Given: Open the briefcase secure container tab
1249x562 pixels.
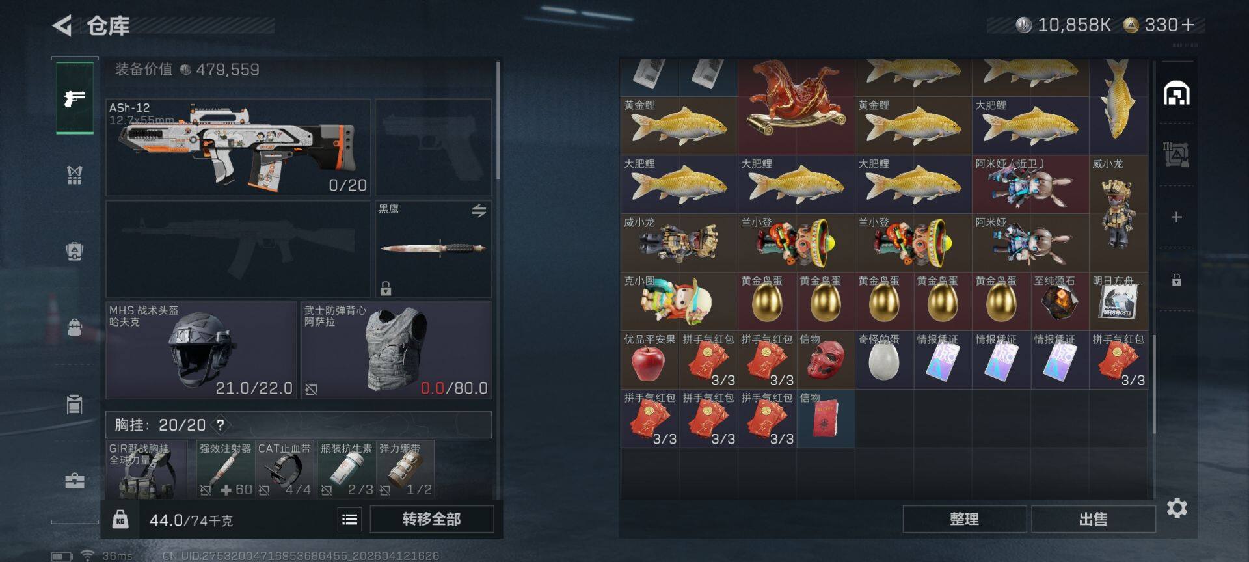Looking at the screenshot, I should click(75, 481).
